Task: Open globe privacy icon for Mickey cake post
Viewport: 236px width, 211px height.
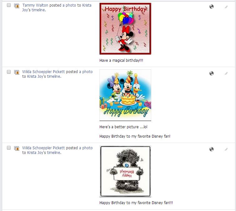Action: coord(212,73)
